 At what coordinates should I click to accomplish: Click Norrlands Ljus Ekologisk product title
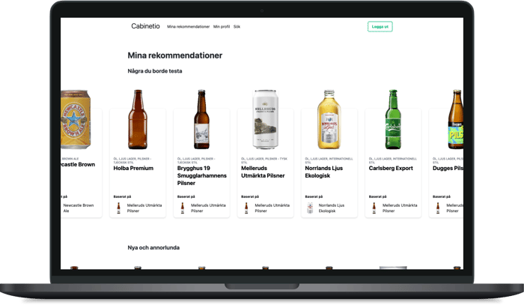[x=324, y=172]
